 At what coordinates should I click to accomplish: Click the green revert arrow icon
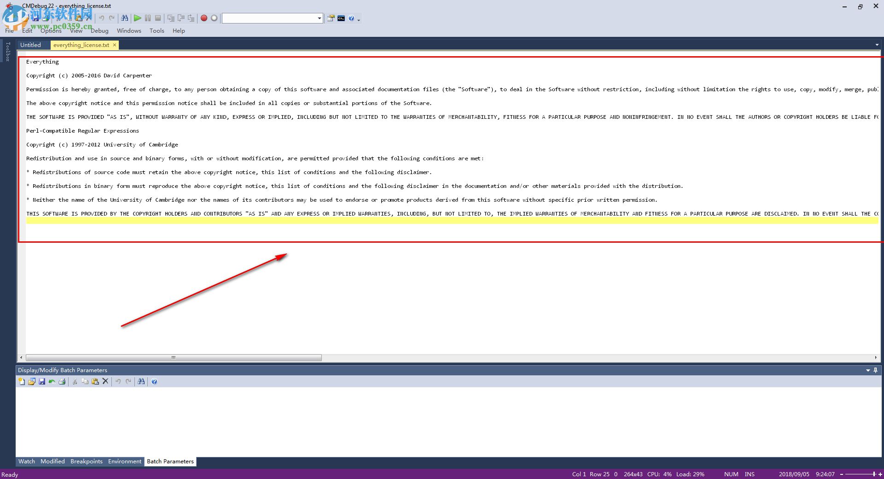[x=52, y=381]
